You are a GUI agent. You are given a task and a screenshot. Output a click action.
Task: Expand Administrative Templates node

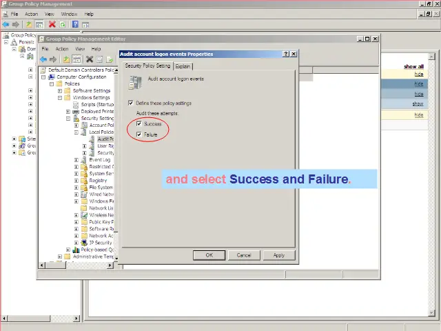[x=60, y=257]
